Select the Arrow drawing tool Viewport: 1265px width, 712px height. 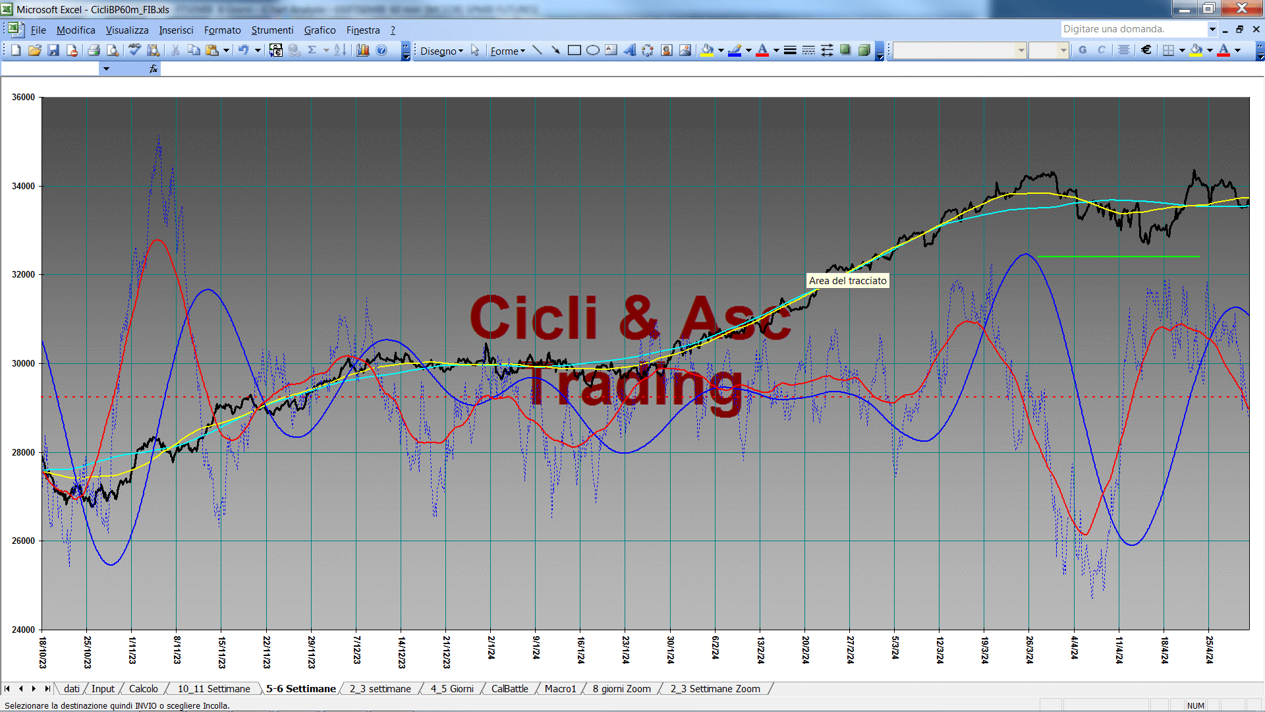[x=555, y=50]
